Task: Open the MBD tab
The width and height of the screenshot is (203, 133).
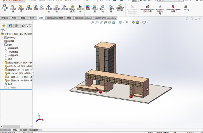Action: tap(69, 18)
